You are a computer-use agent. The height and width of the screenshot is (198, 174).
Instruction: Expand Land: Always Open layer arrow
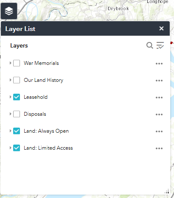pos(11,131)
